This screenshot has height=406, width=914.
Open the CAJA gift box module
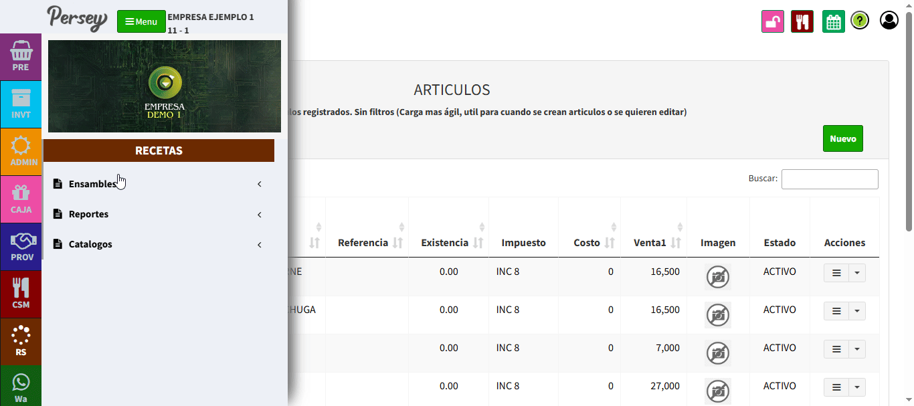point(21,199)
